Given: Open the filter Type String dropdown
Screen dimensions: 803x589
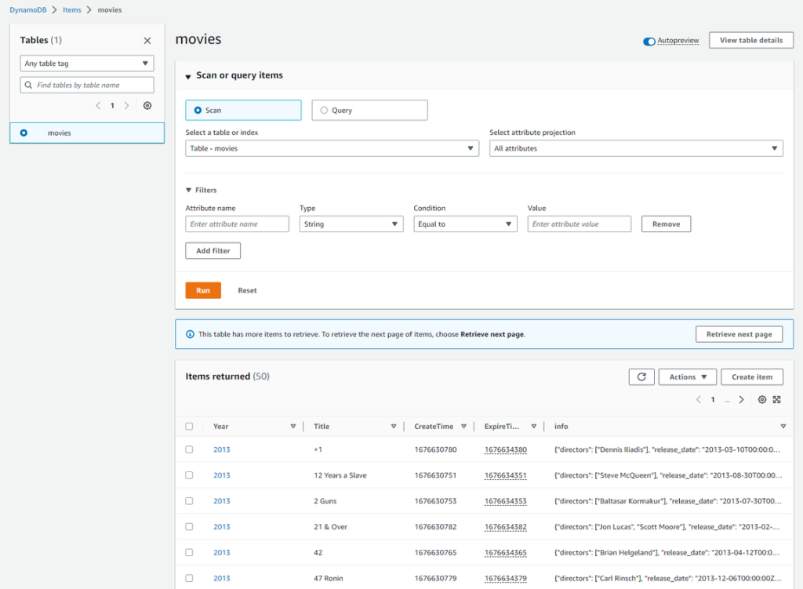Looking at the screenshot, I should [351, 224].
